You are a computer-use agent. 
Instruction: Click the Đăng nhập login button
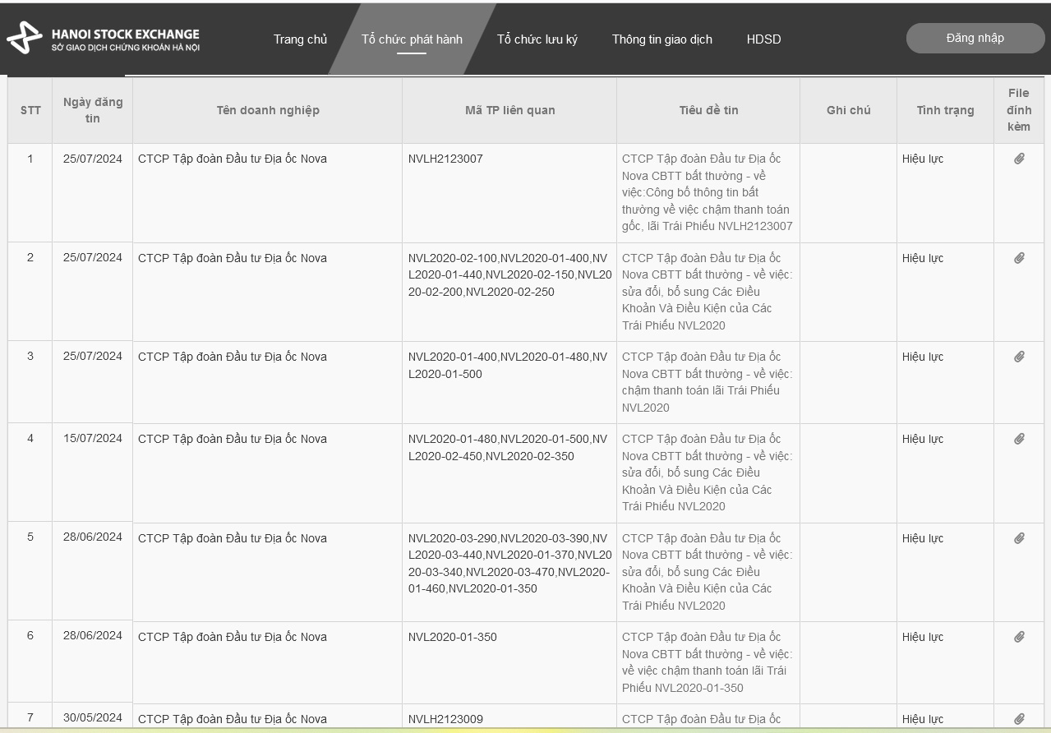click(975, 39)
